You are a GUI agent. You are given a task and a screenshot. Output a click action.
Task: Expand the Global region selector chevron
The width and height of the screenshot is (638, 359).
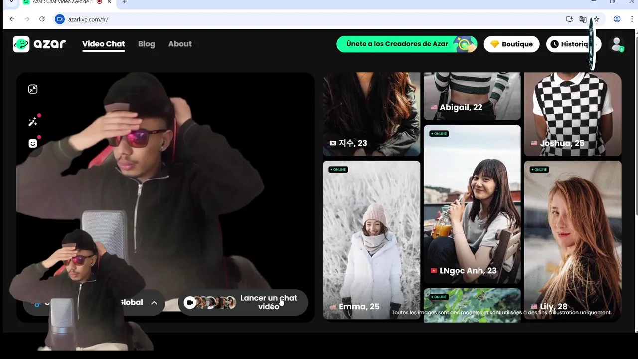154,303
